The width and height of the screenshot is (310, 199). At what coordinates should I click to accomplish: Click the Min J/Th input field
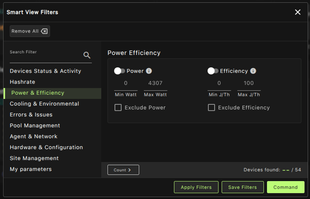(x=219, y=84)
